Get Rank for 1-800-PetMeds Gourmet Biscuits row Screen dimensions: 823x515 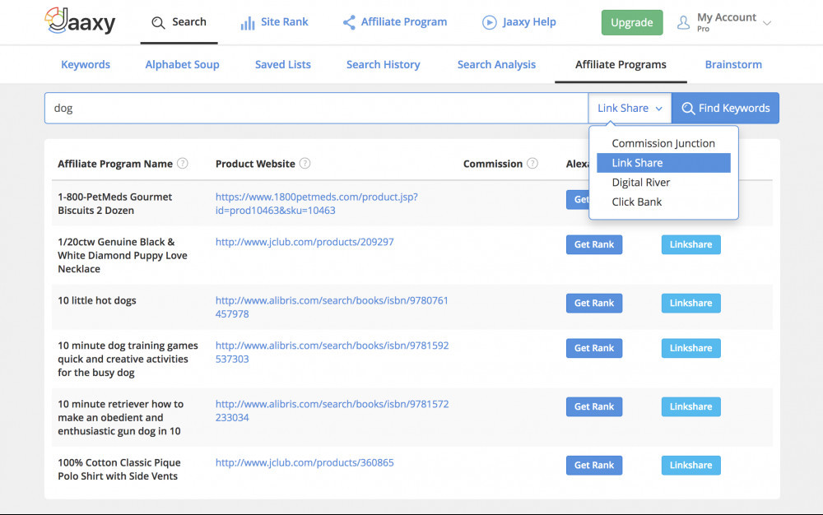[x=578, y=200]
